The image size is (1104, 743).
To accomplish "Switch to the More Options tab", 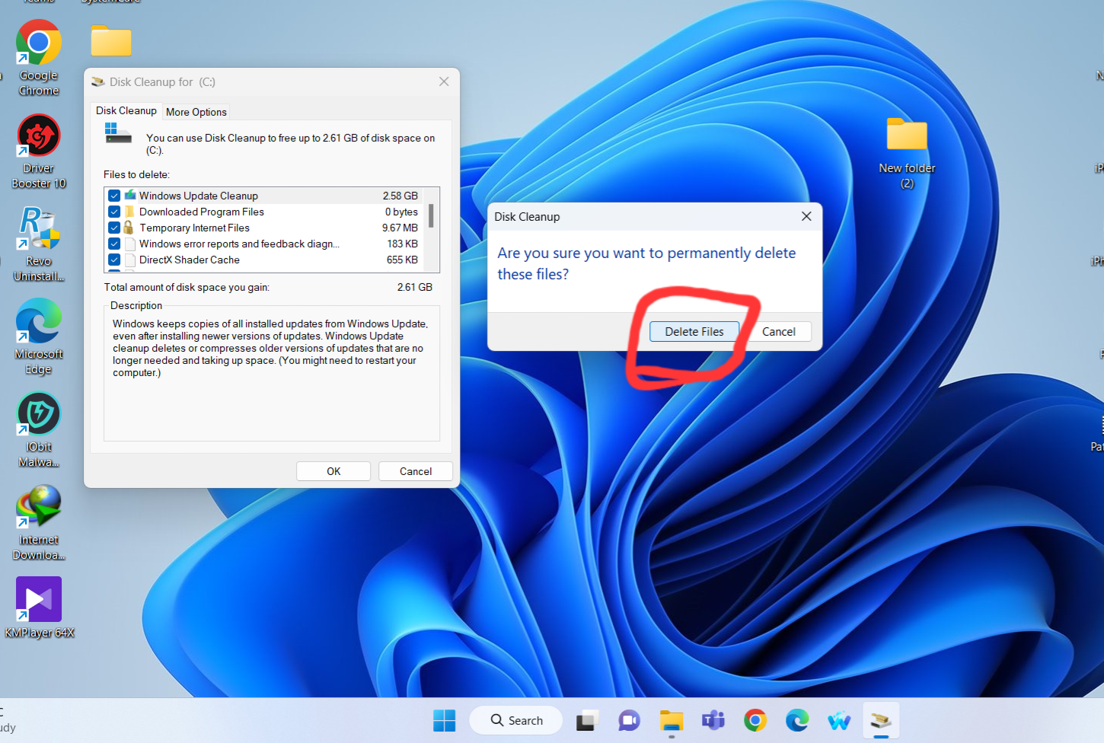I will 196,112.
